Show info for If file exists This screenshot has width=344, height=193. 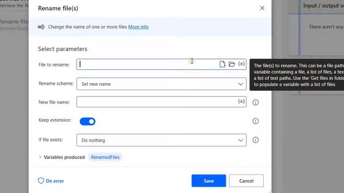coord(256,140)
